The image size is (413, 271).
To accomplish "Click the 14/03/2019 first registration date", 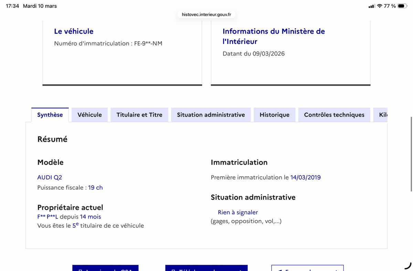I will [306, 177].
